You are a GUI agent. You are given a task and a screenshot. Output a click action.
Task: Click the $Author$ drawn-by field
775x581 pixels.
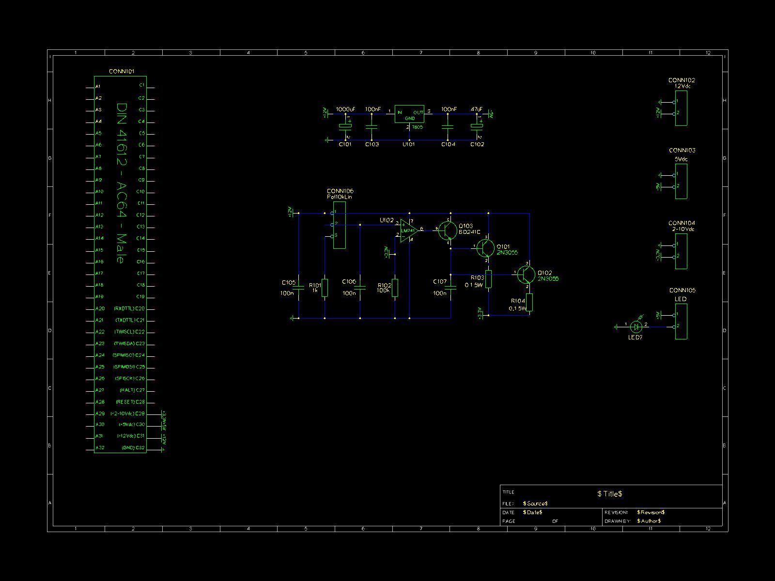click(649, 521)
